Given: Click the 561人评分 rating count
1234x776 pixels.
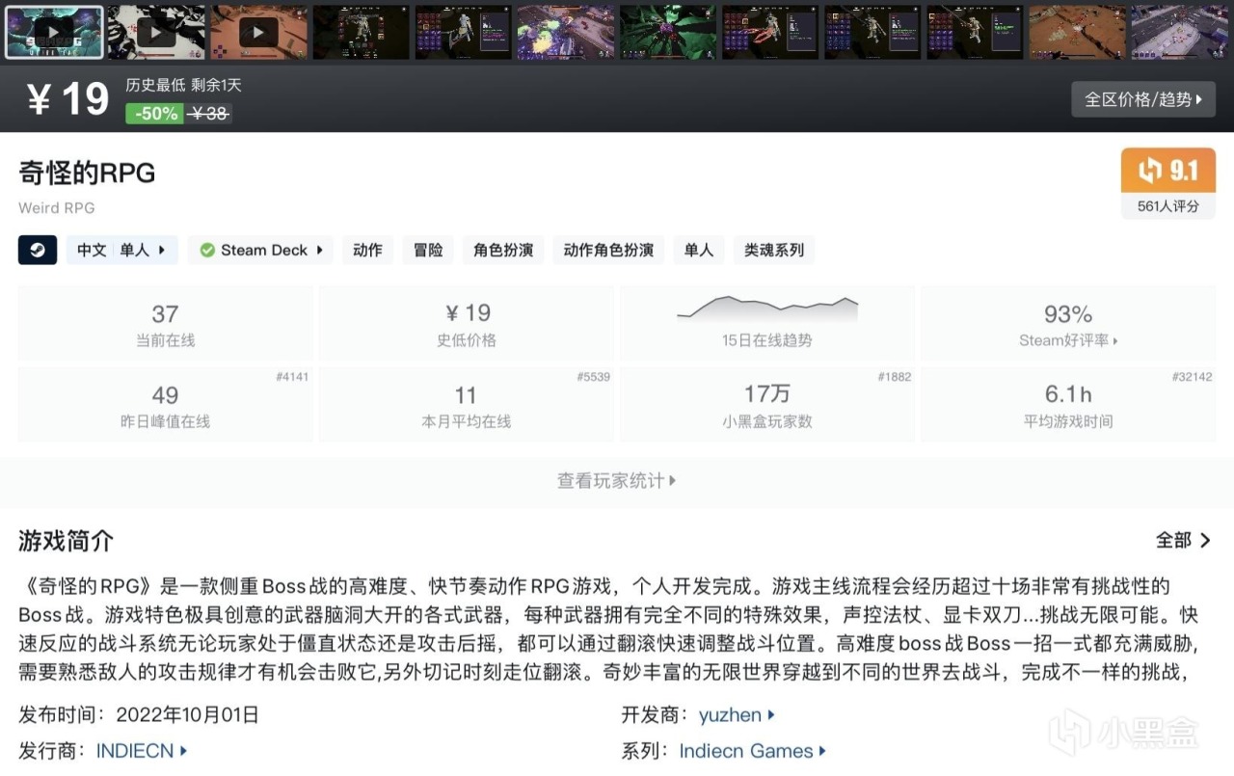Looking at the screenshot, I should pyautogui.click(x=1168, y=206).
